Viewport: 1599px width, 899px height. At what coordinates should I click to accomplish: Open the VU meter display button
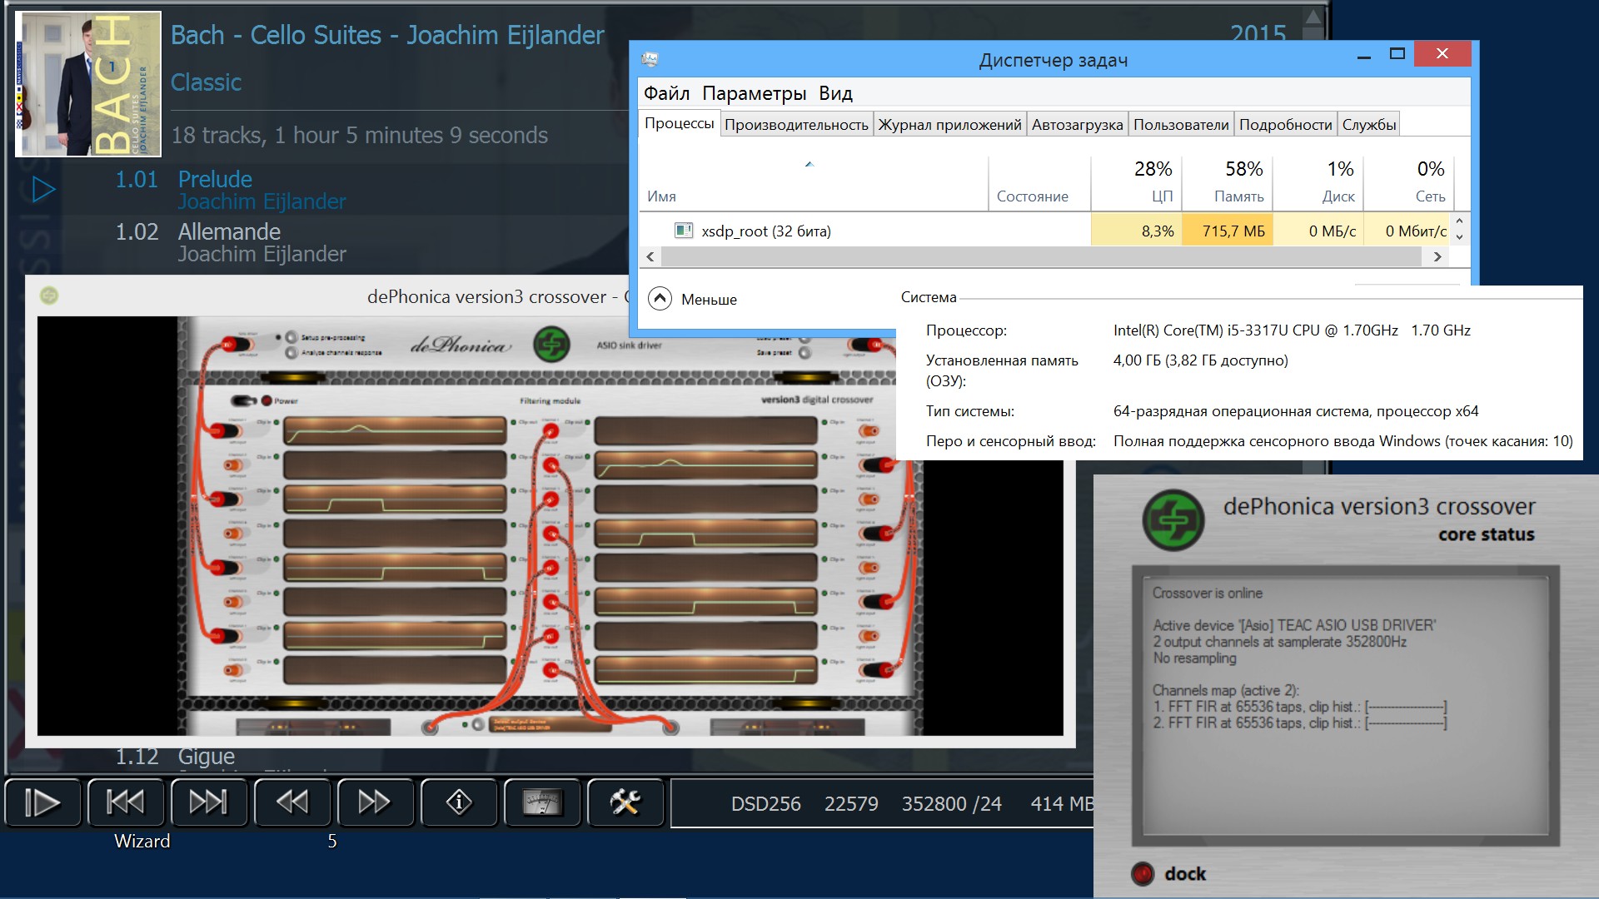[542, 802]
